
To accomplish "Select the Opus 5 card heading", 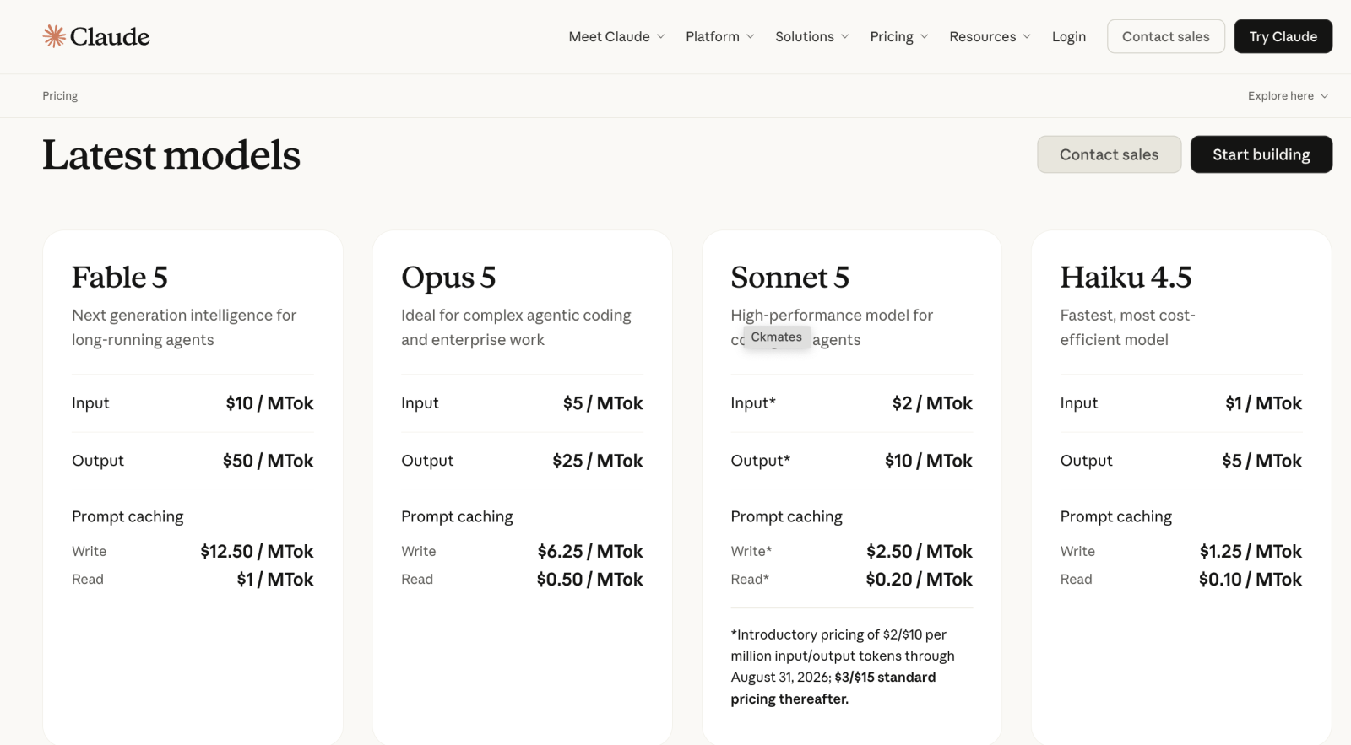I will pyautogui.click(x=448, y=278).
